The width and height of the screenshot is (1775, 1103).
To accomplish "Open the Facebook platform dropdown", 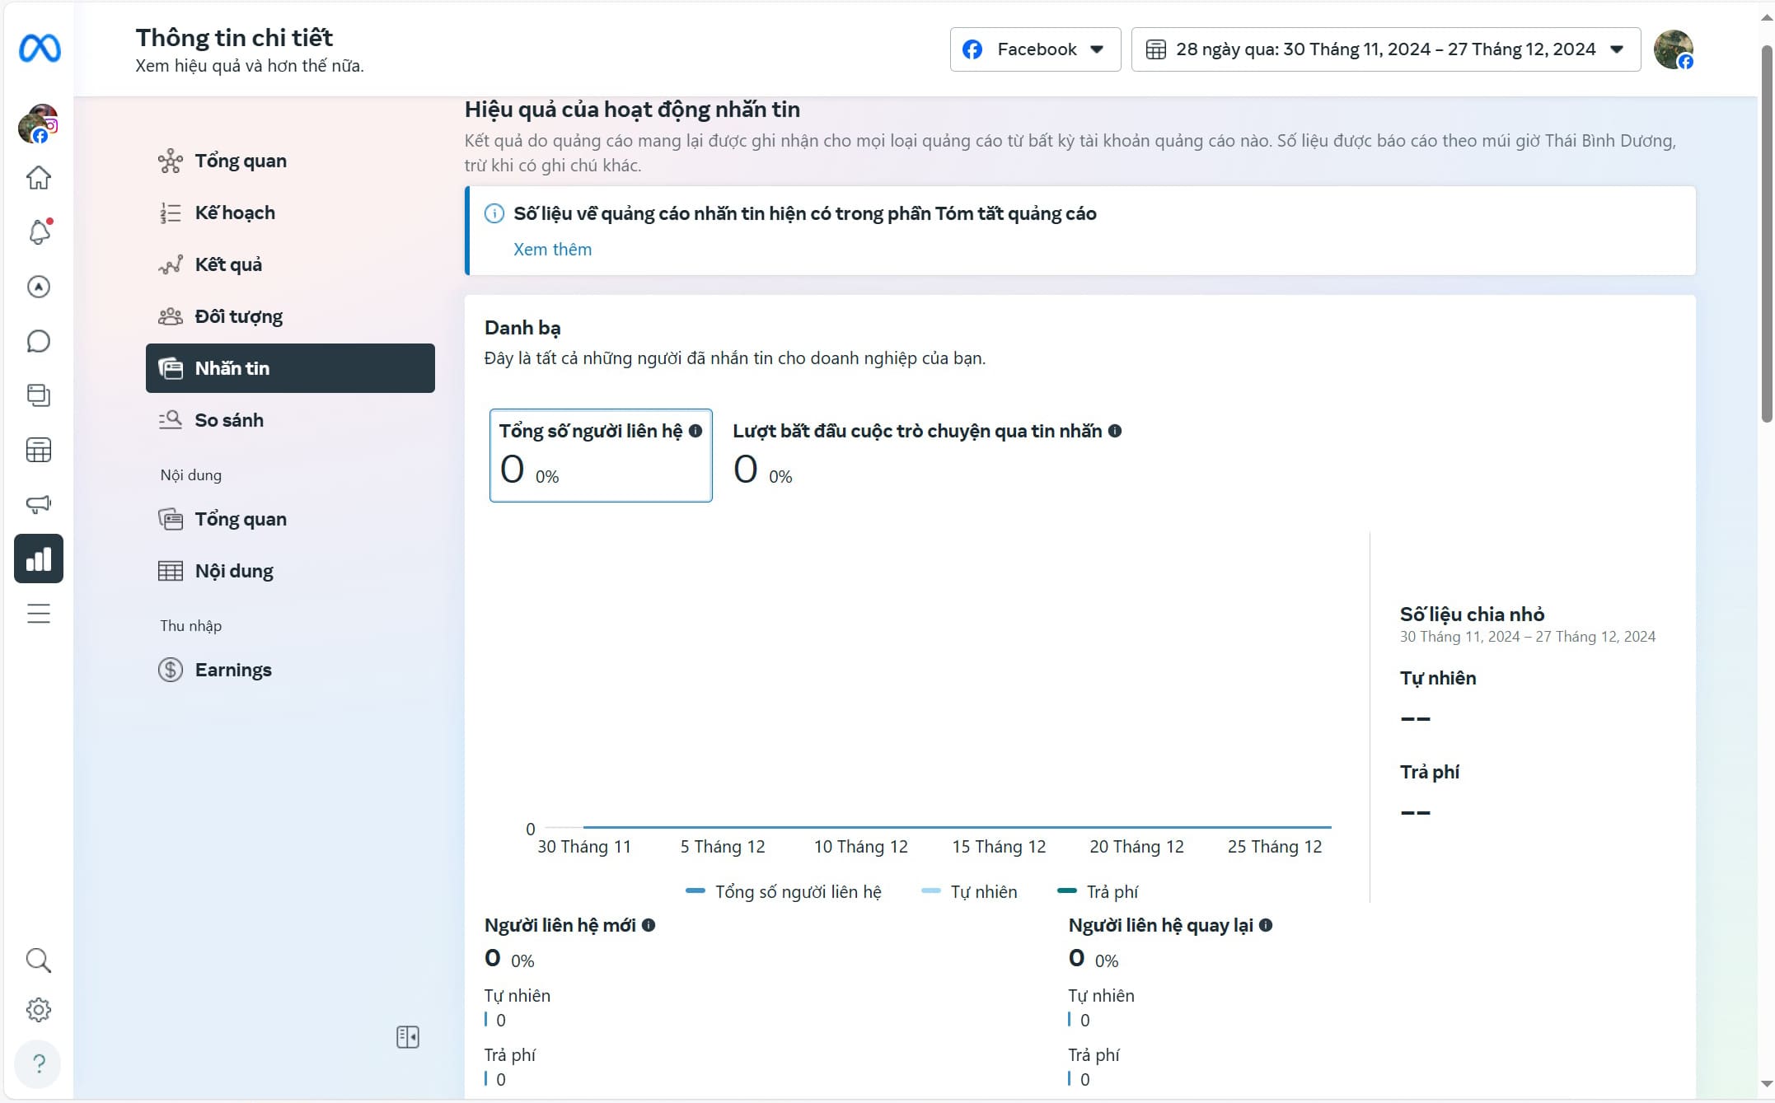I will [x=1035, y=49].
